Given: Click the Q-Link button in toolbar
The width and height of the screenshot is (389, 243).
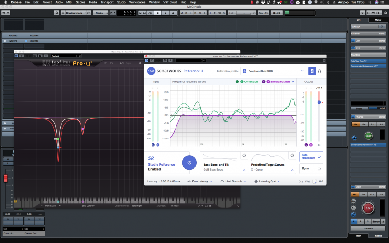Looking at the screenshot, I should coord(276,13).
